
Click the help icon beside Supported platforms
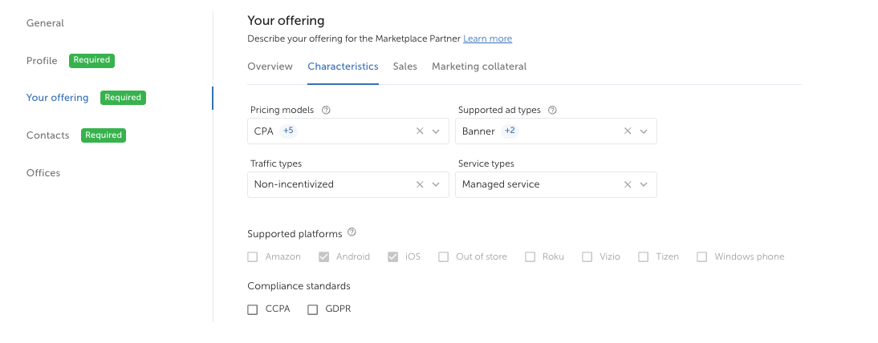352,233
